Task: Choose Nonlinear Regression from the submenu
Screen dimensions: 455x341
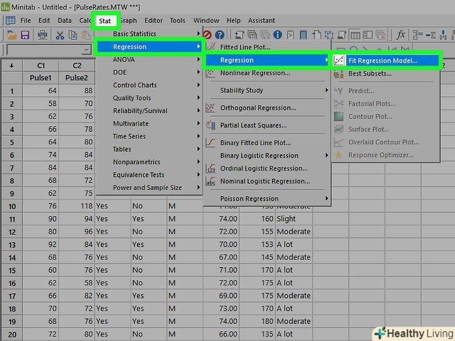Action: (x=255, y=73)
